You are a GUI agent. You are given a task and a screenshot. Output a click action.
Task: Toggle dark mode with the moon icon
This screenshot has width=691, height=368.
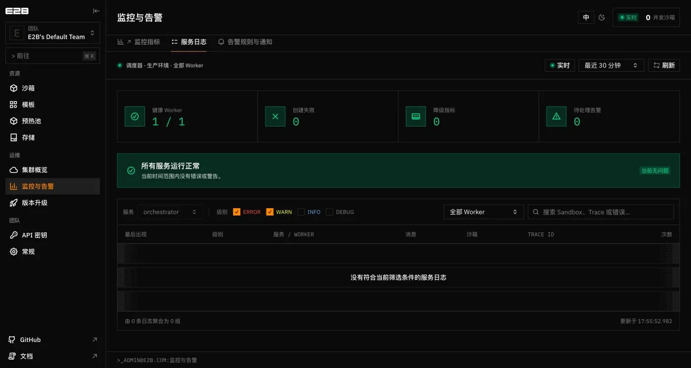click(x=602, y=17)
